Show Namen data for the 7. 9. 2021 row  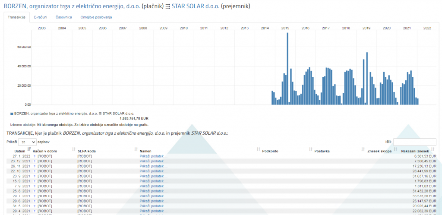tap(153, 186)
